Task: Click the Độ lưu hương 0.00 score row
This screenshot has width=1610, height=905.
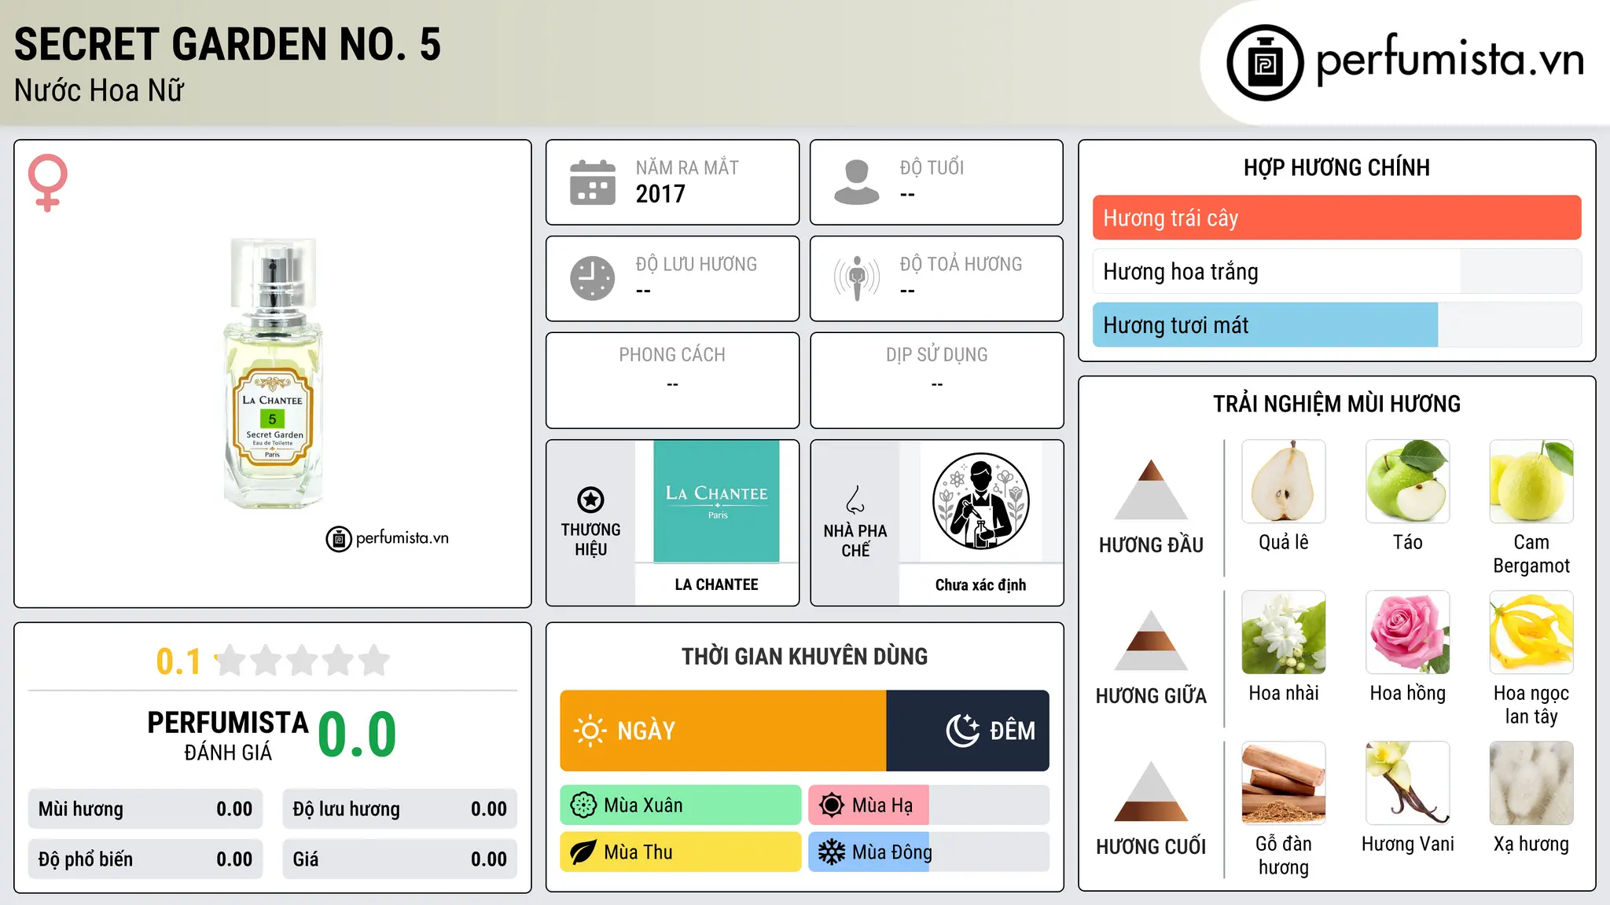Action: pyautogui.click(x=400, y=809)
